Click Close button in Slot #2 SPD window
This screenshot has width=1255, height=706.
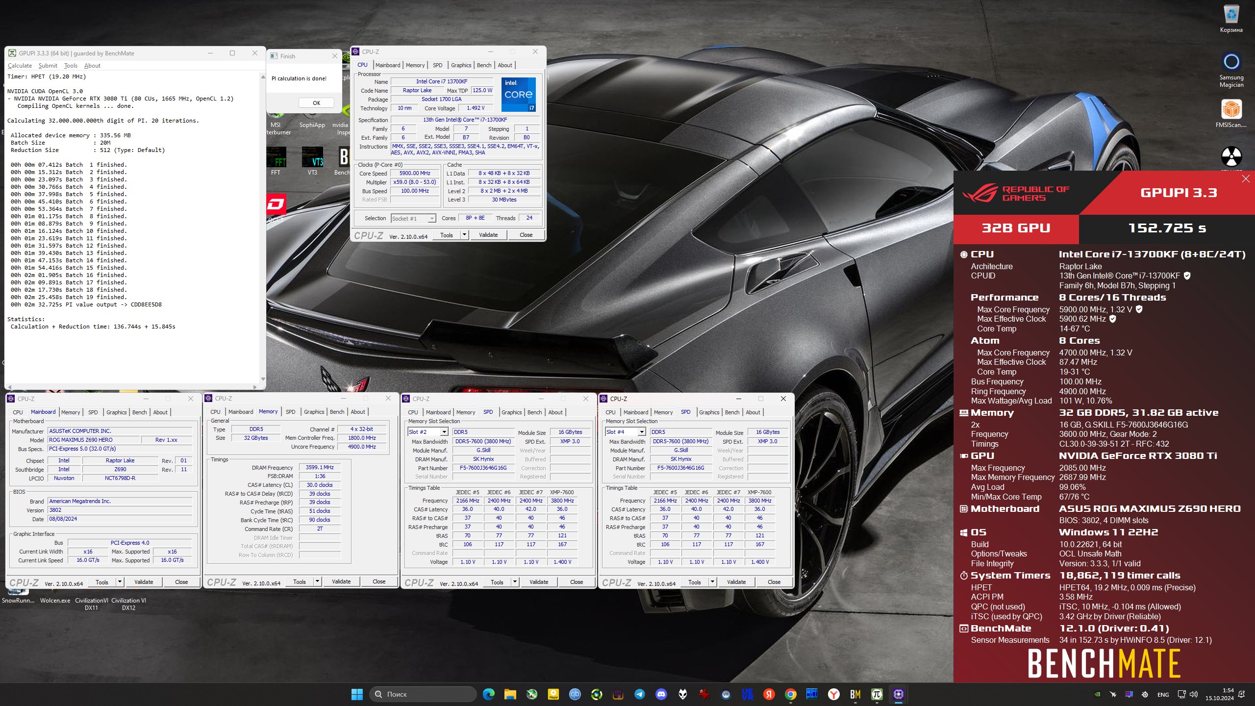click(x=577, y=582)
